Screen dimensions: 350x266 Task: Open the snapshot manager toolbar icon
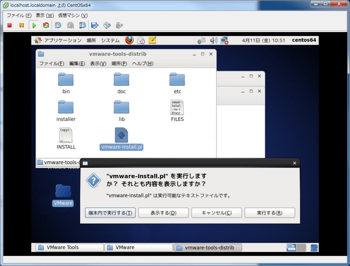coord(82,25)
